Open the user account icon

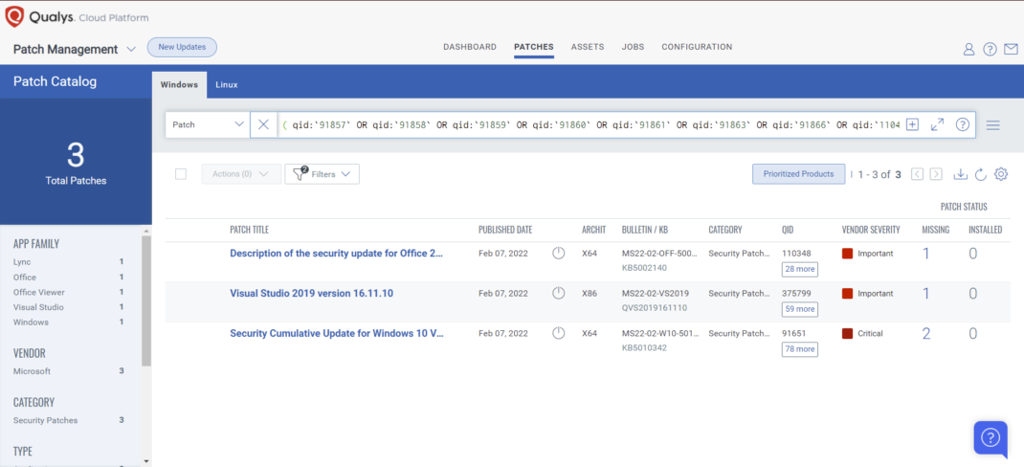point(969,49)
